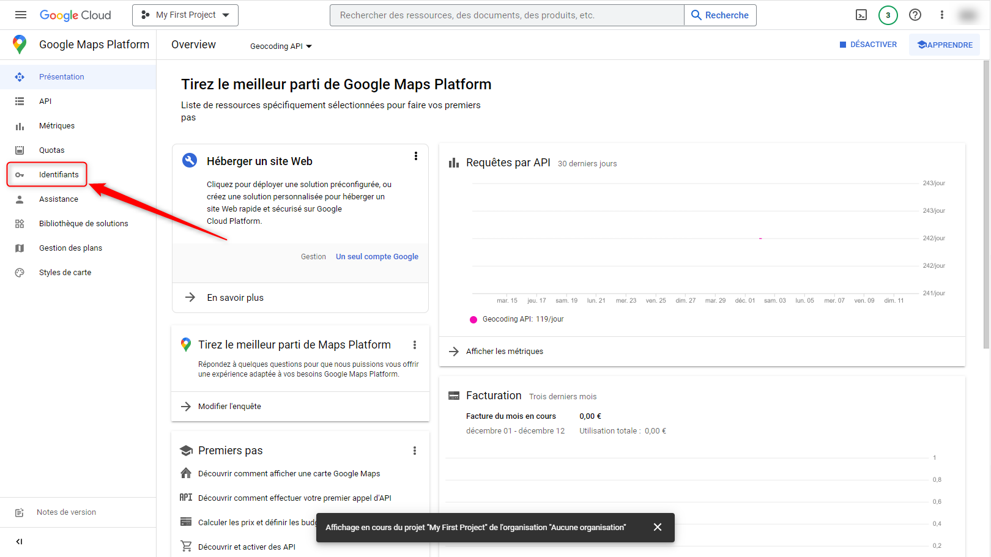
Task: Click the Héberger un site Web wrench icon
Action: coord(190,160)
